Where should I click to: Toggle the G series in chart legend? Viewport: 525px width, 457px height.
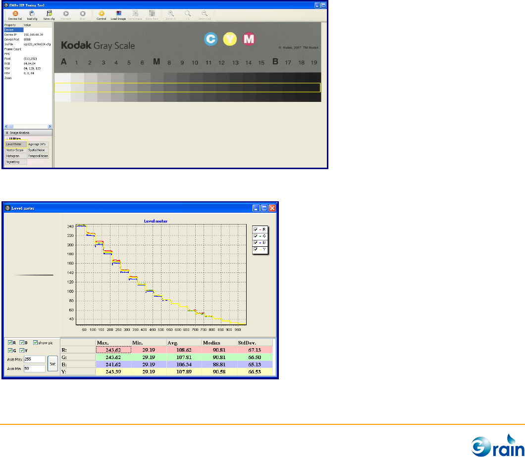pyautogui.click(x=256, y=236)
